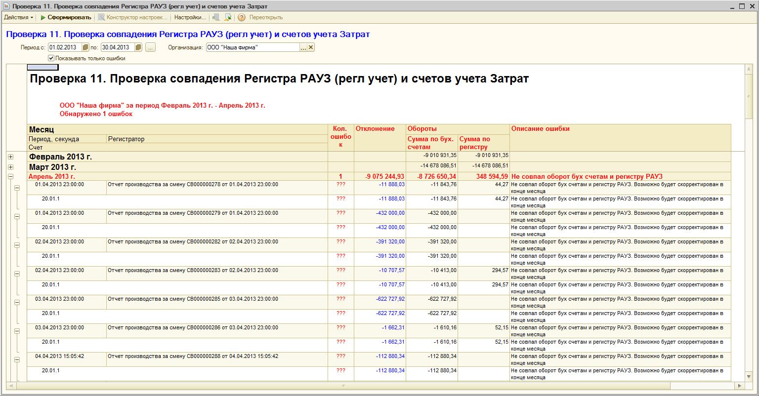Image resolution: width=759 pixels, height=396 pixels.
Task: Collapse the СВ000000283 document group
Action: point(17,274)
